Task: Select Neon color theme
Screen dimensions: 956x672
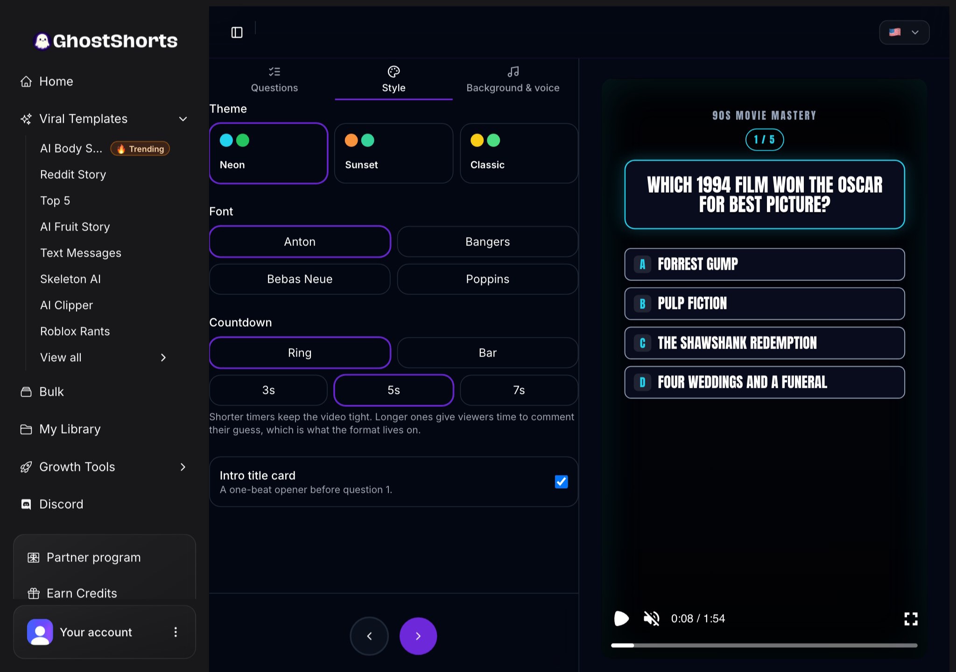Action: pyautogui.click(x=268, y=153)
